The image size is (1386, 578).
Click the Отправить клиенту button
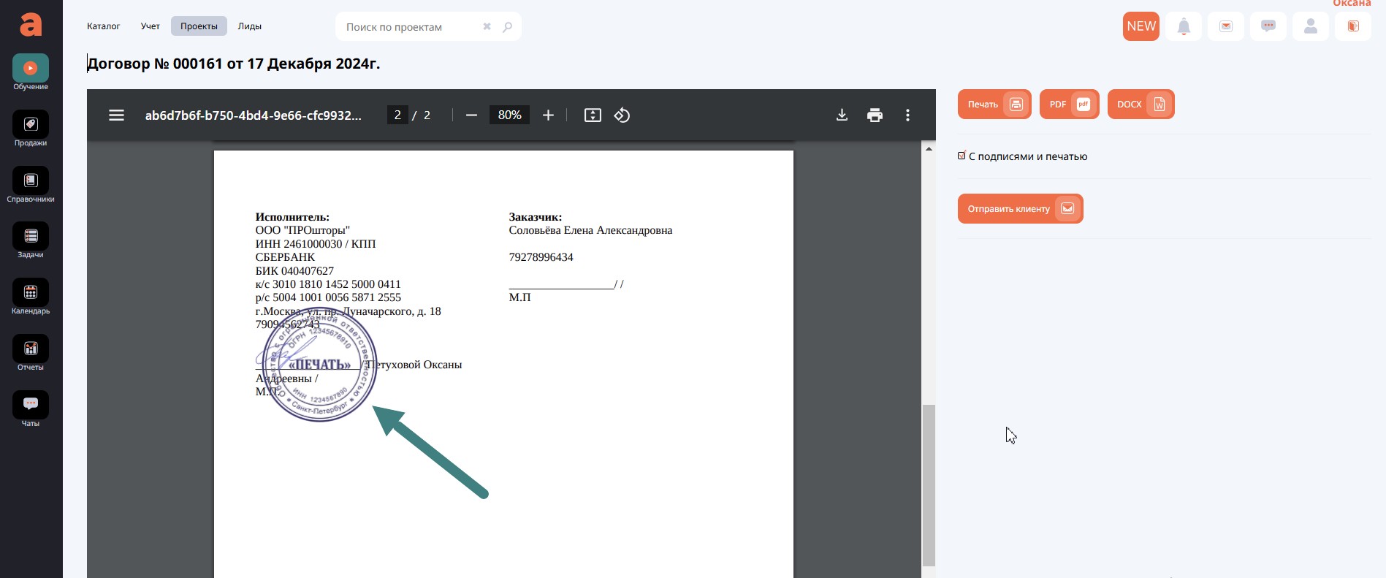[x=1020, y=209]
